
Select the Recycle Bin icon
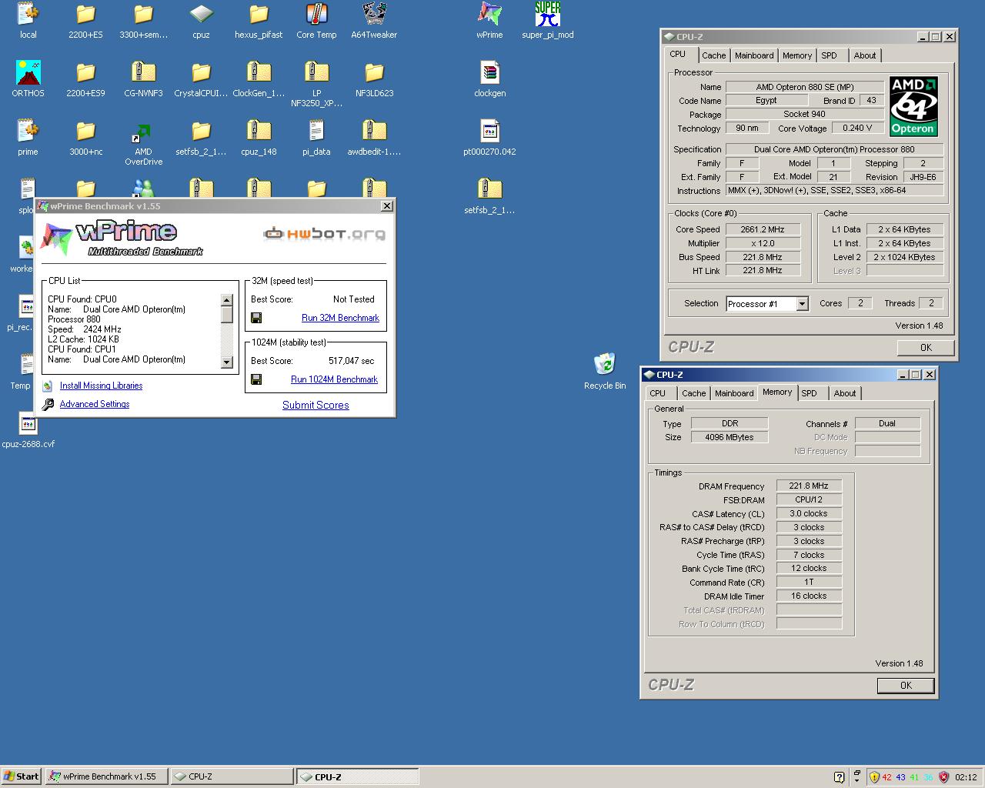605,372
